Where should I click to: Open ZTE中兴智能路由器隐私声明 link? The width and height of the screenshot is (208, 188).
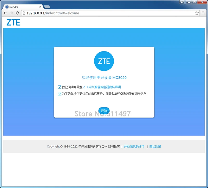pyautogui.click(x=102, y=87)
